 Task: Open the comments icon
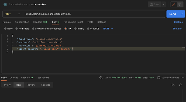[180, 4]
